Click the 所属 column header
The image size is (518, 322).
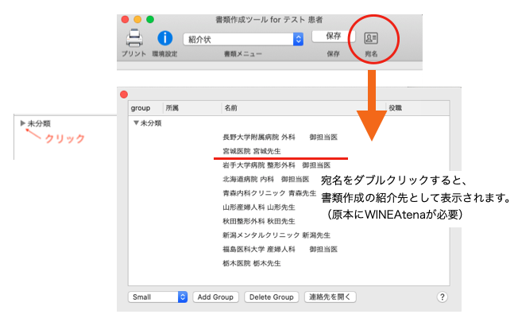(172, 107)
